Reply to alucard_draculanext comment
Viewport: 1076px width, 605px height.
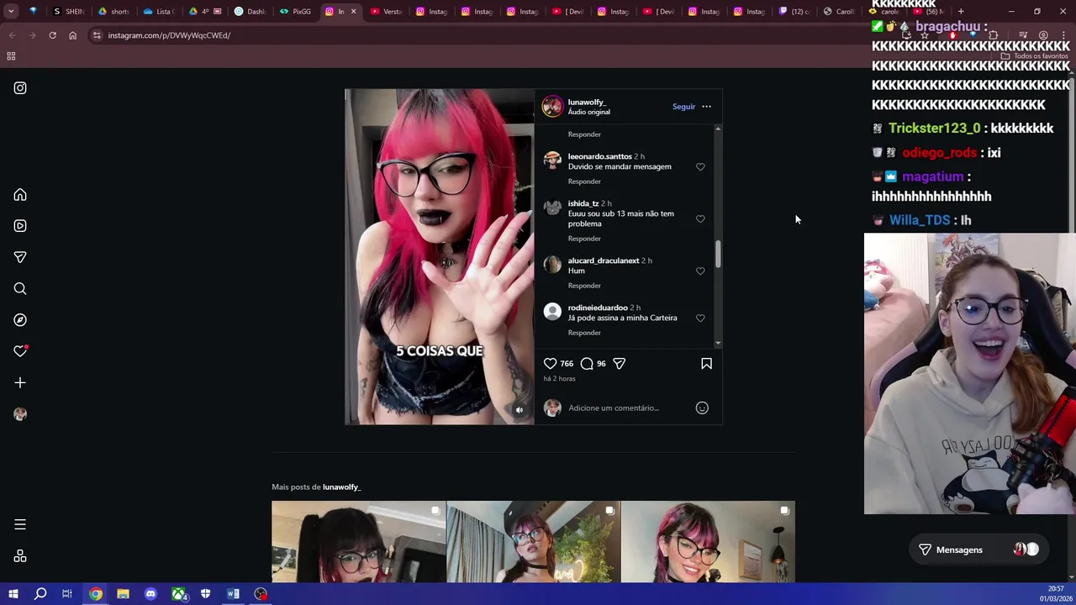click(x=584, y=286)
